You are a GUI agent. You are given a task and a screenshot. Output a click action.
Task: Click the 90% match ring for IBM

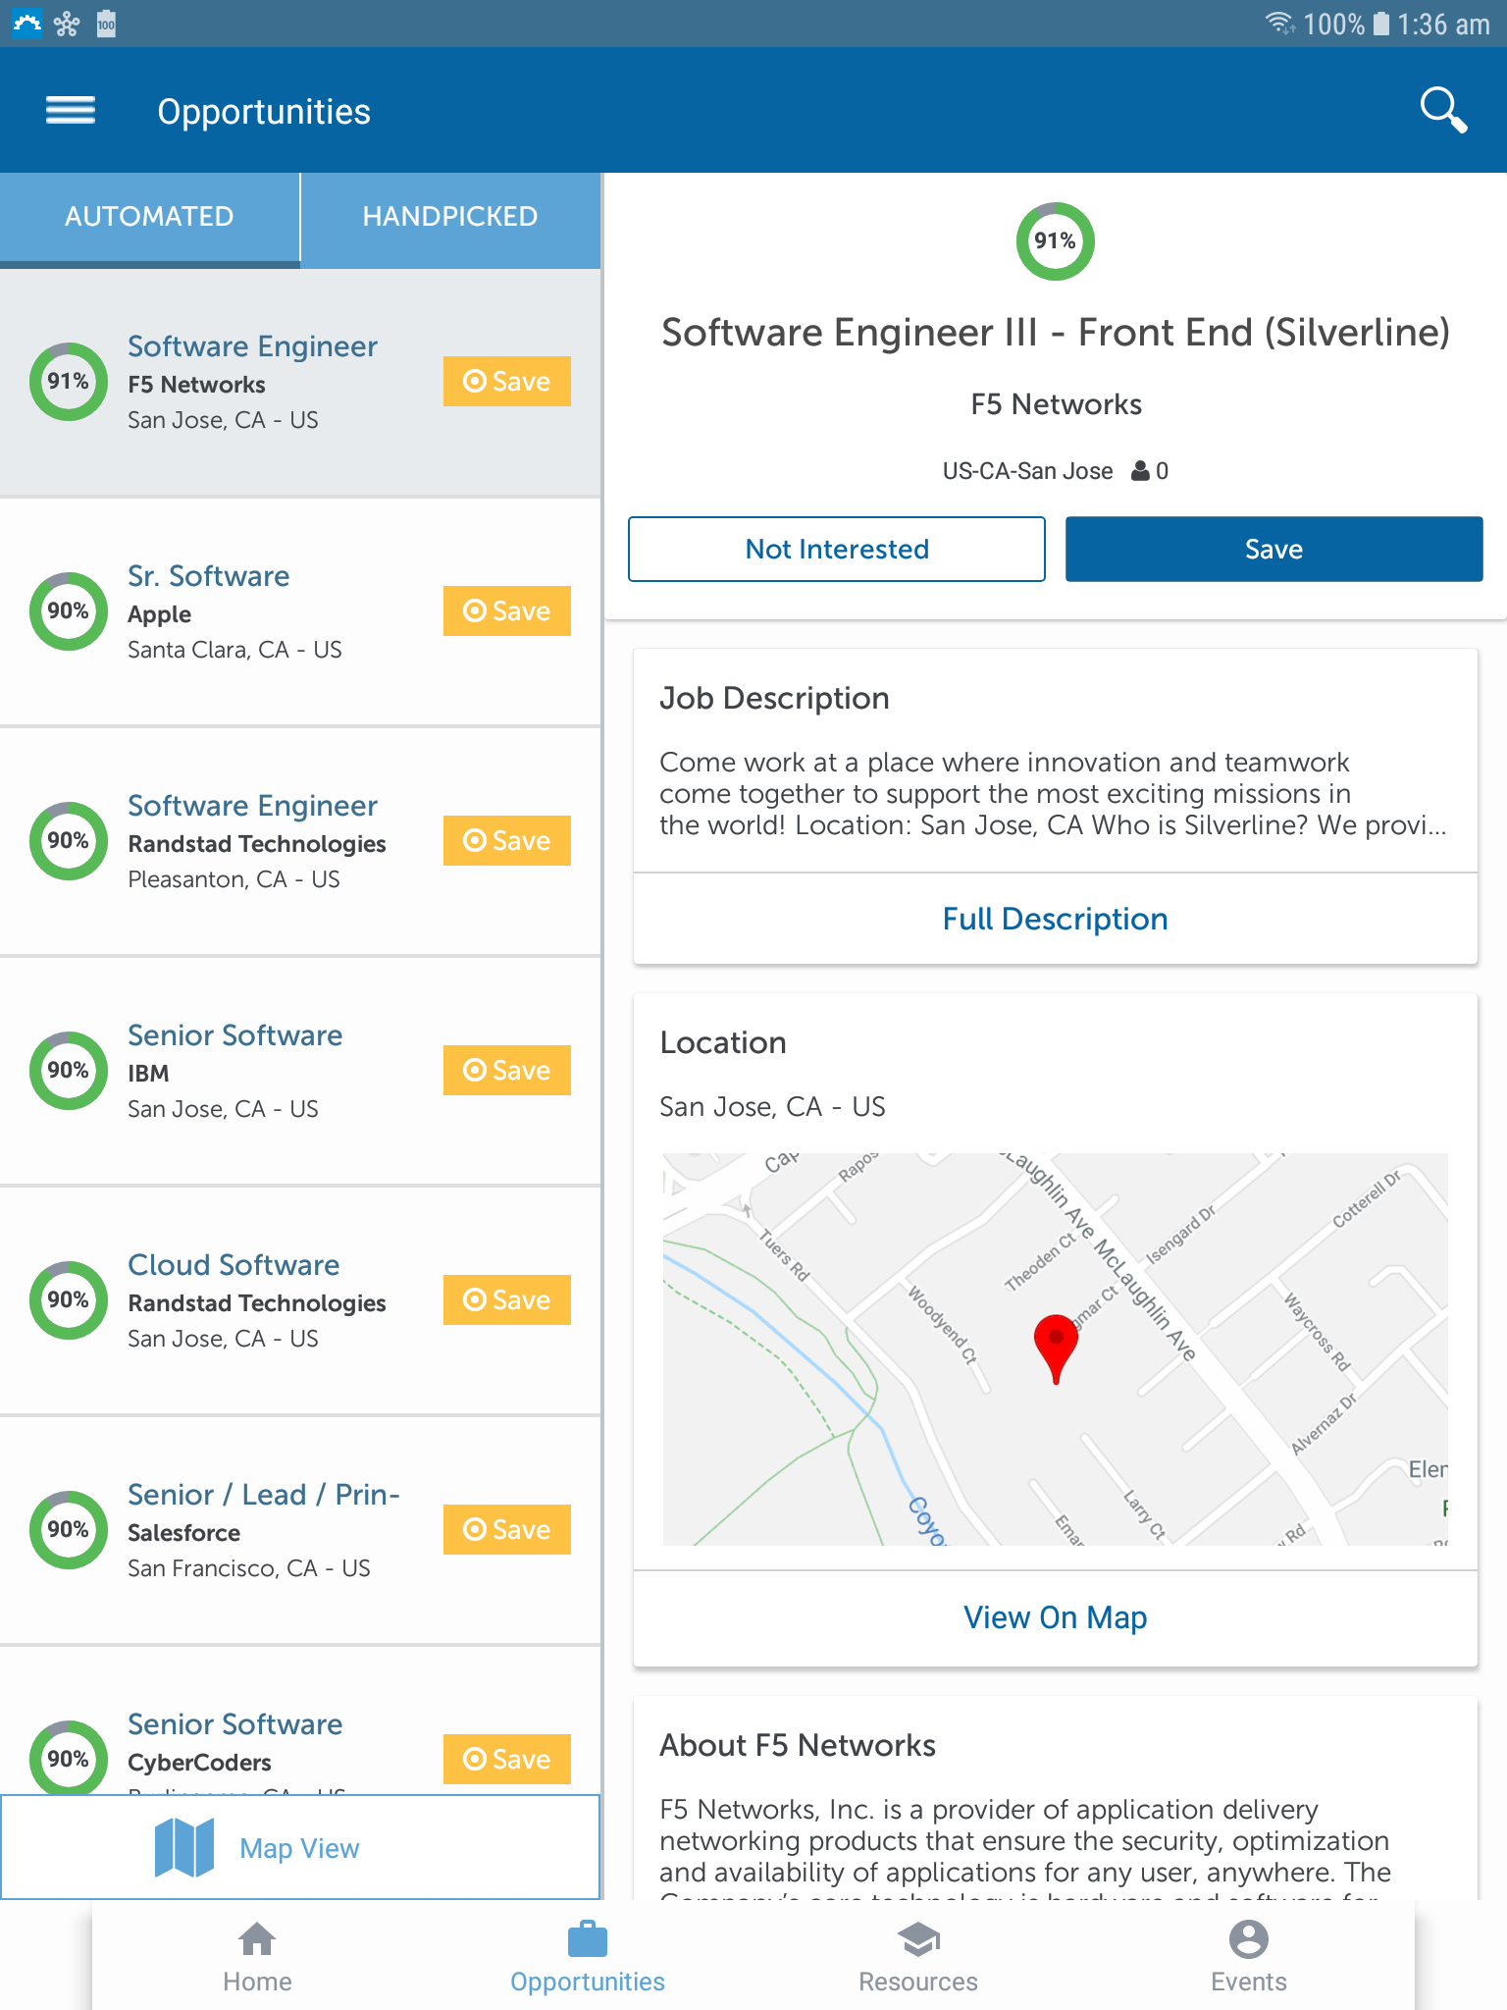point(68,1070)
